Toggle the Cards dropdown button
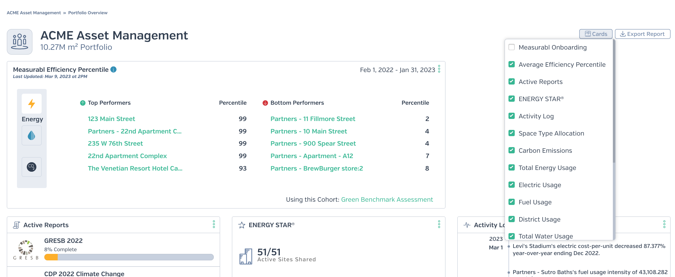Viewport: 675px width, 277px height. [x=596, y=34]
